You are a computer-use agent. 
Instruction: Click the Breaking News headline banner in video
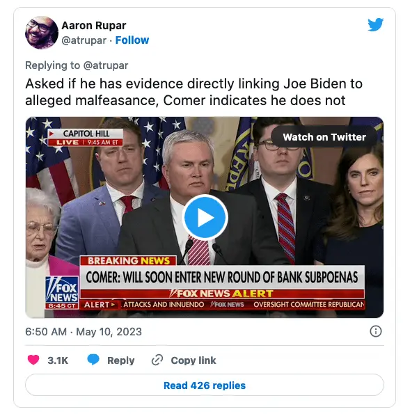pos(222,277)
